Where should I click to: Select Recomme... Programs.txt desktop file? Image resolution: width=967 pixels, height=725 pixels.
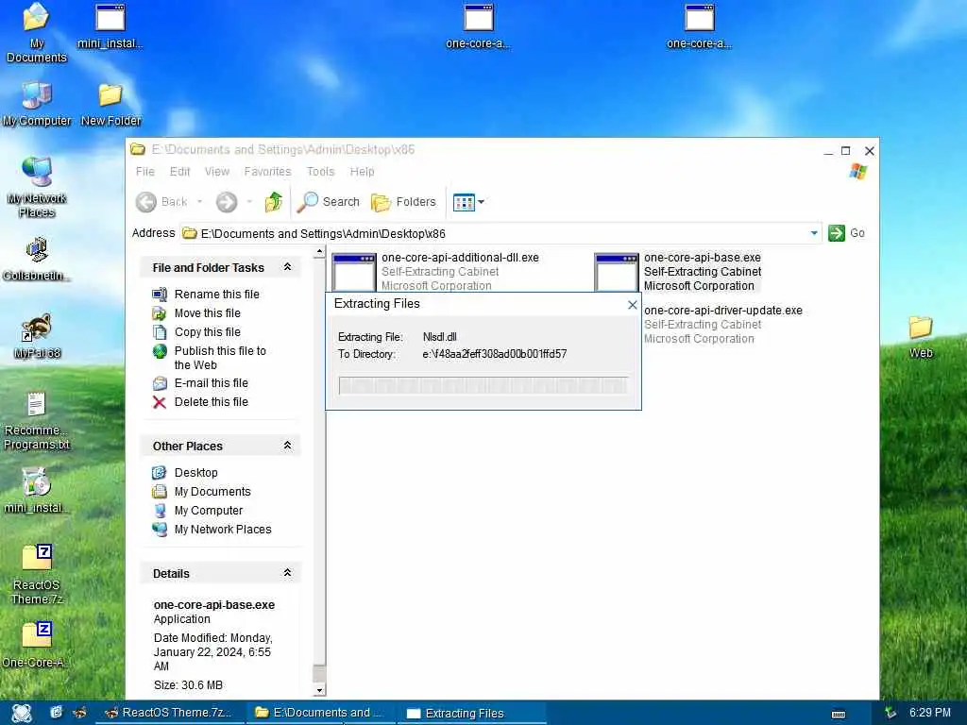click(x=37, y=421)
